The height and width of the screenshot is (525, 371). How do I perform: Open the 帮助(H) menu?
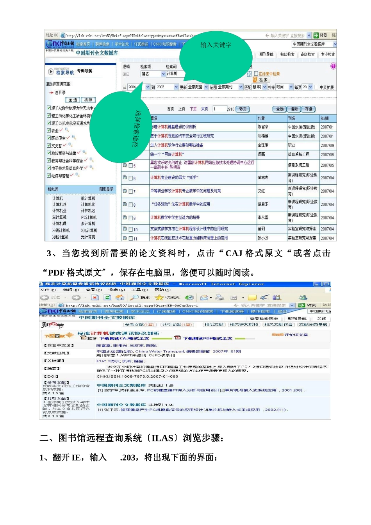click(162, 290)
